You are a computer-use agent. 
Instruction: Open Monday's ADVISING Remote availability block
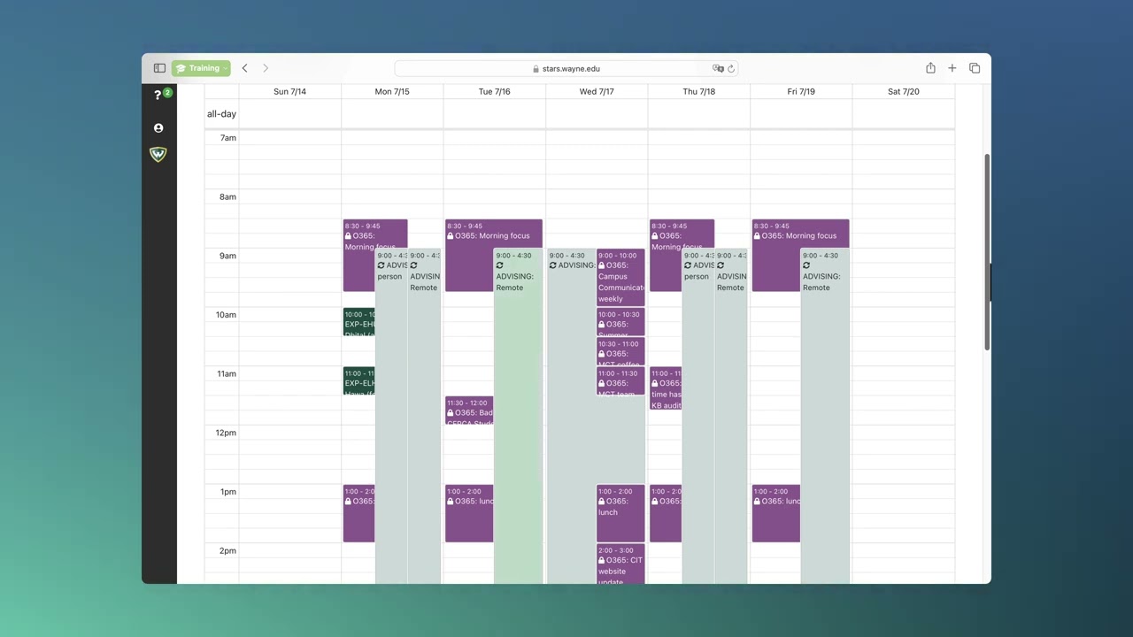(424, 416)
